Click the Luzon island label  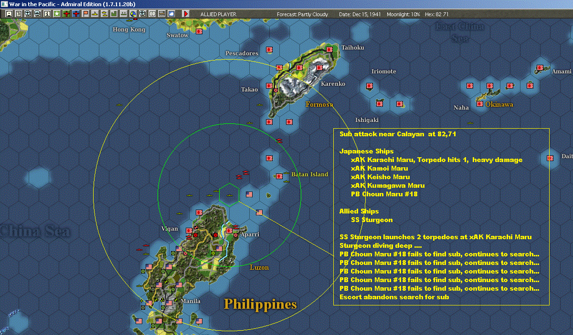click(259, 268)
